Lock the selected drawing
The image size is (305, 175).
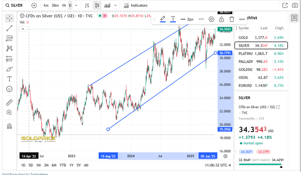[221, 19]
